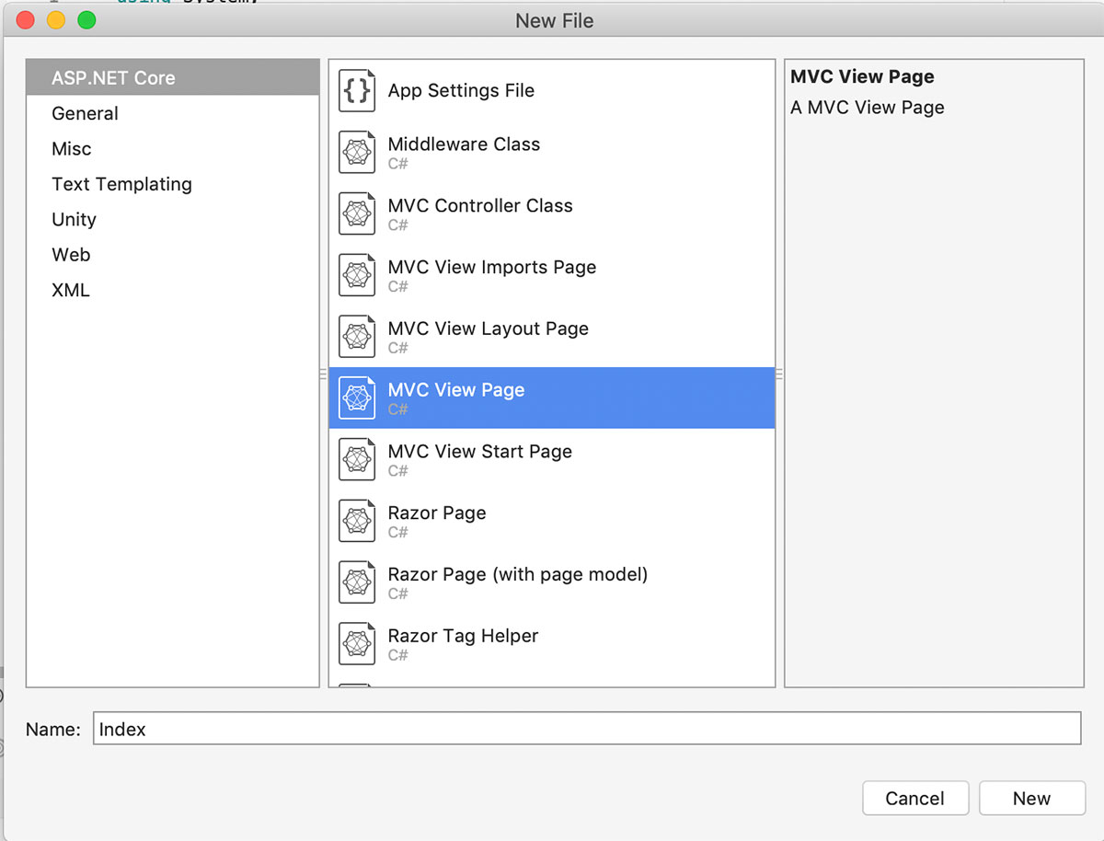Viewport: 1104px width, 841px height.
Task: Select App Settings File template text
Action: 461,90
